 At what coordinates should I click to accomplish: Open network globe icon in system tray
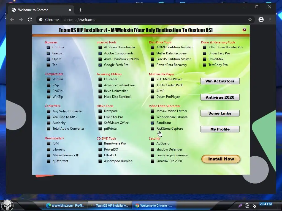pos(247,206)
